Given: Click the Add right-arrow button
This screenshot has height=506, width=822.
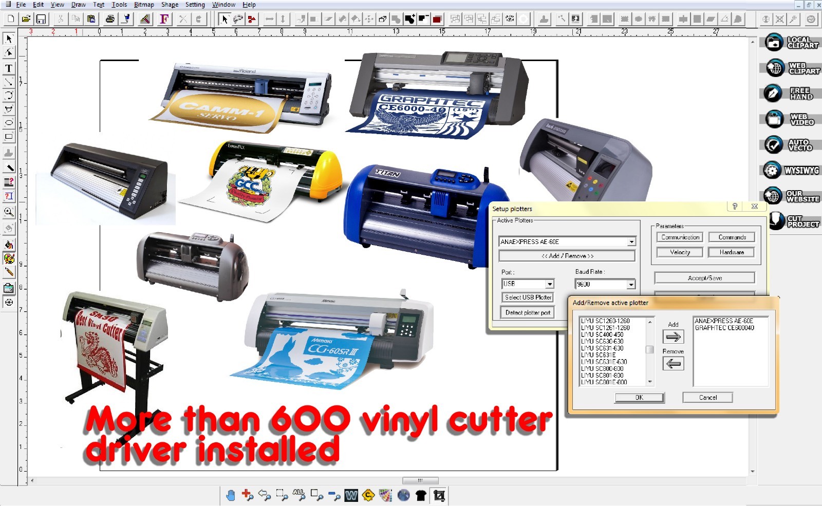Looking at the screenshot, I should click(x=673, y=337).
